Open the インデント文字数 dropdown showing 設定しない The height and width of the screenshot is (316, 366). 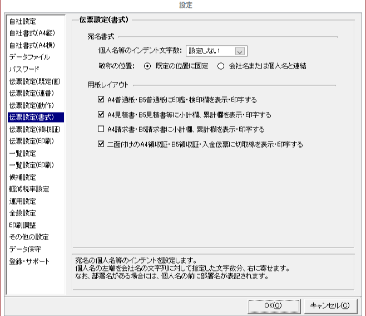coord(216,51)
